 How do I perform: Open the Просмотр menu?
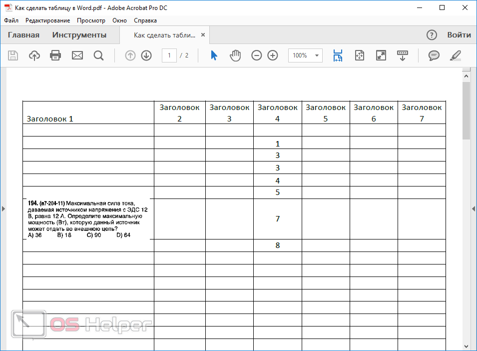click(x=91, y=20)
